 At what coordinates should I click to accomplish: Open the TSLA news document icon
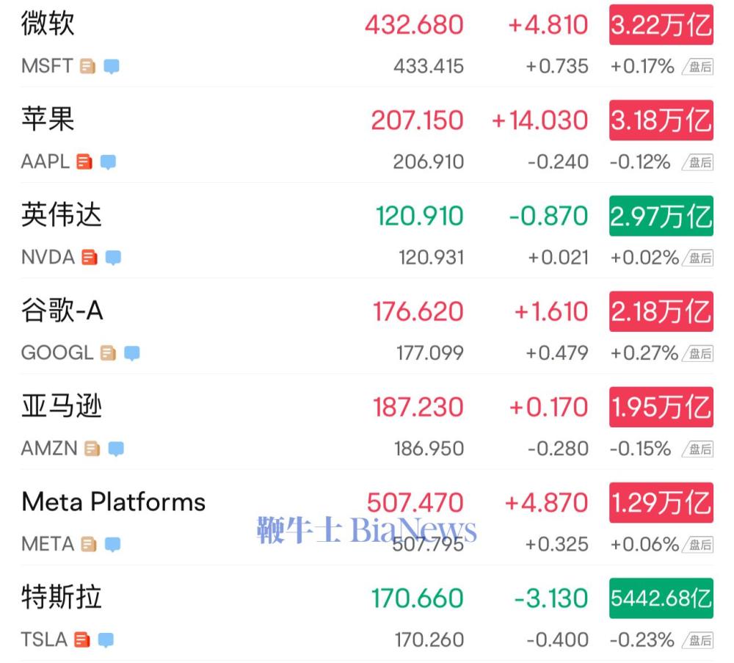(82, 640)
